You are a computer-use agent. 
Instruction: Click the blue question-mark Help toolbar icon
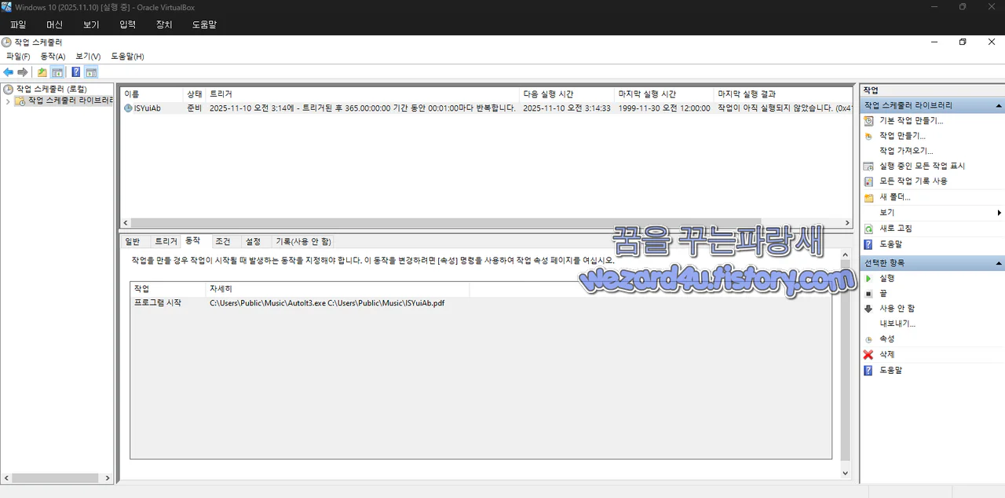[x=76, y=72]
